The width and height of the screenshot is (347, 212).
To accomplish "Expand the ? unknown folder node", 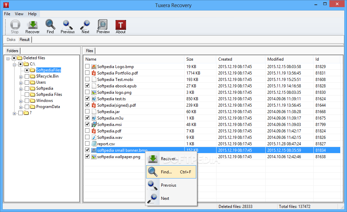I will point(14,113).
